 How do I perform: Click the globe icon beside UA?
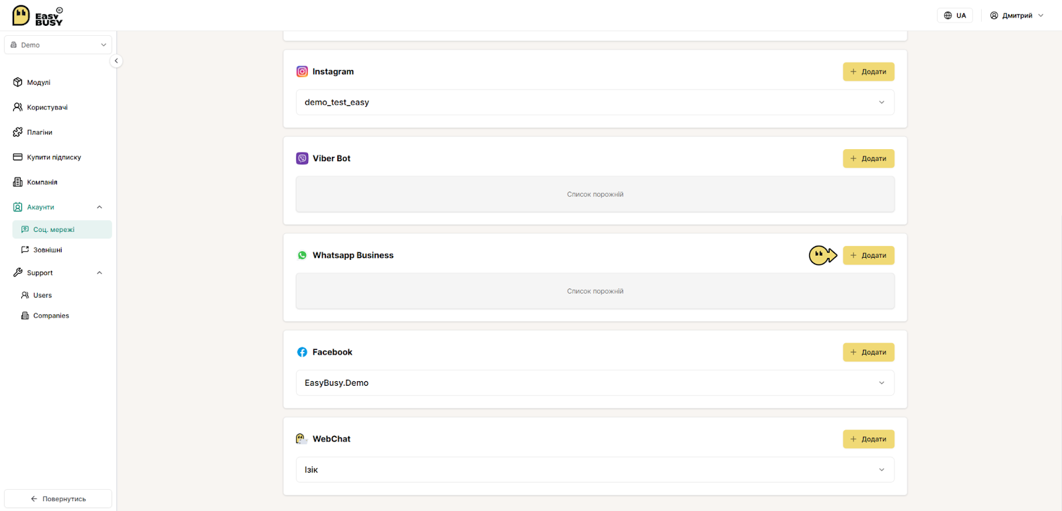(x=948, y=15)
